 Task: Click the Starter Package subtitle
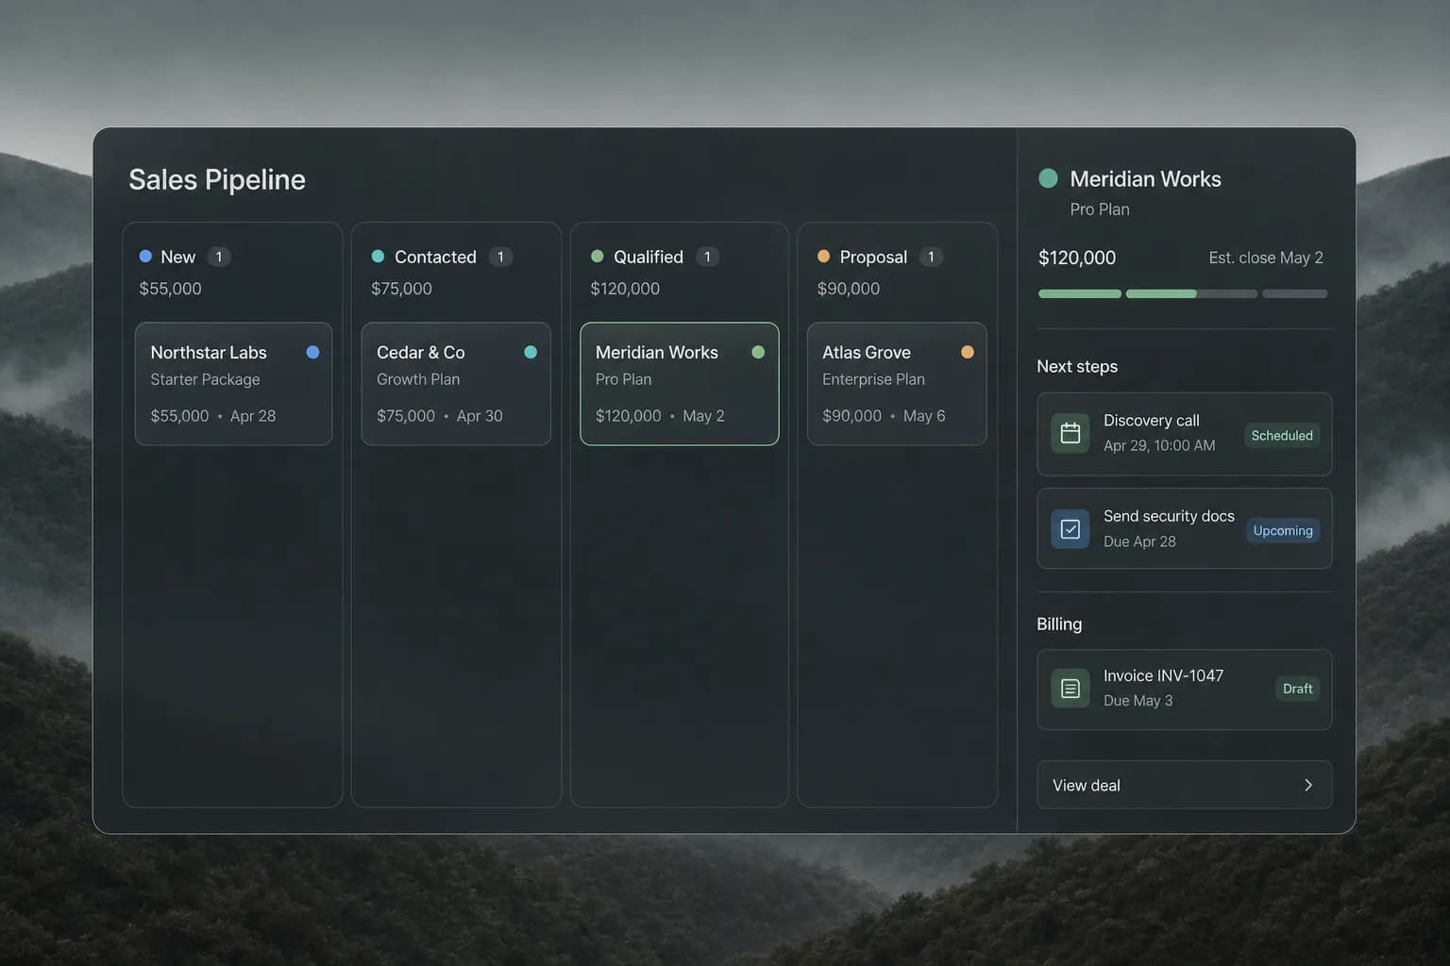tap(205, 379)
